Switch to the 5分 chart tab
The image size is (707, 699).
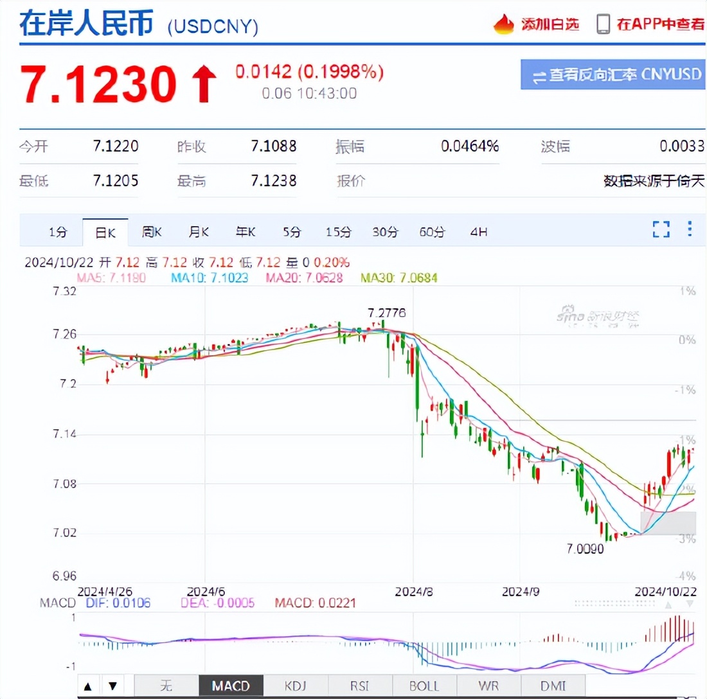[292, 232]
